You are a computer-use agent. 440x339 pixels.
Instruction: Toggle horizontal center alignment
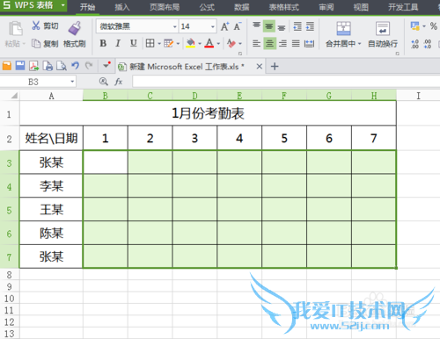[x=269, y=44]
